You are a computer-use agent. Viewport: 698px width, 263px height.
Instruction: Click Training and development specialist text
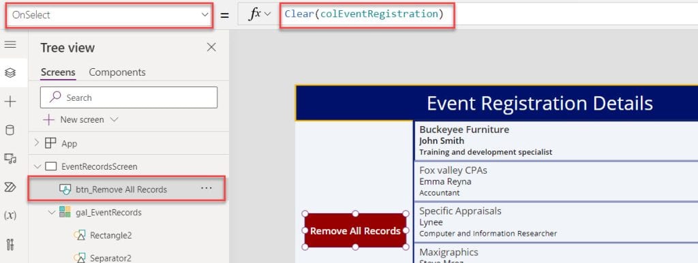pyautogui.click(x=485, y=152)
